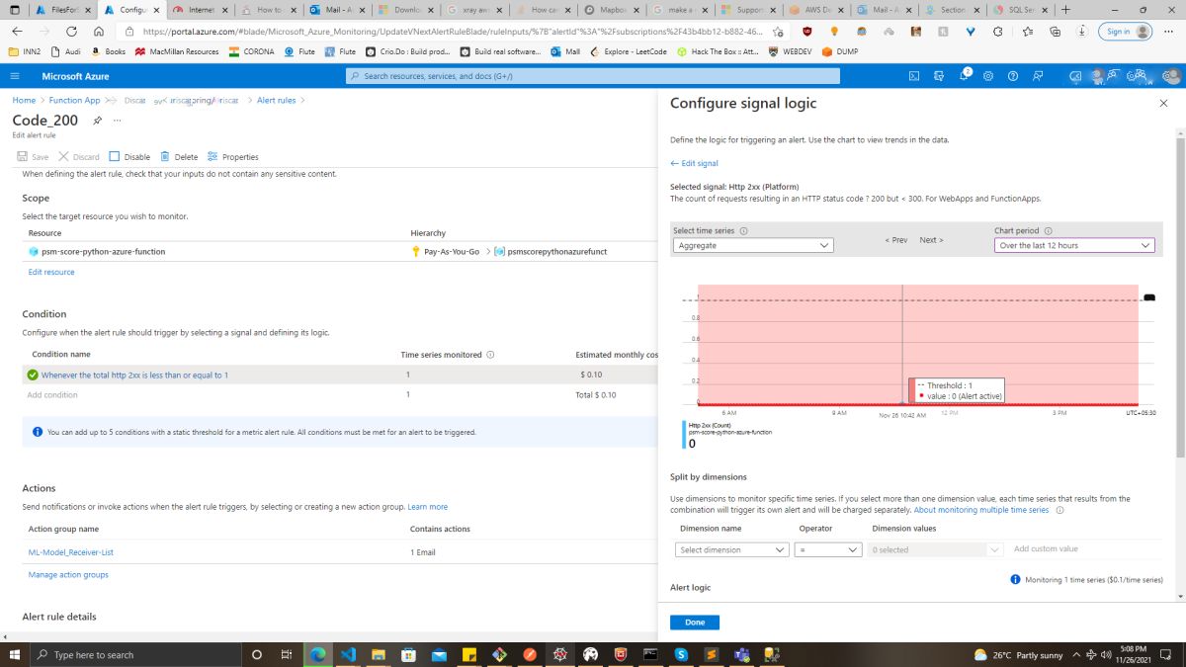Click Delete alert rule
Viewport: 1186px width, 667px height.
pos(178,157)
